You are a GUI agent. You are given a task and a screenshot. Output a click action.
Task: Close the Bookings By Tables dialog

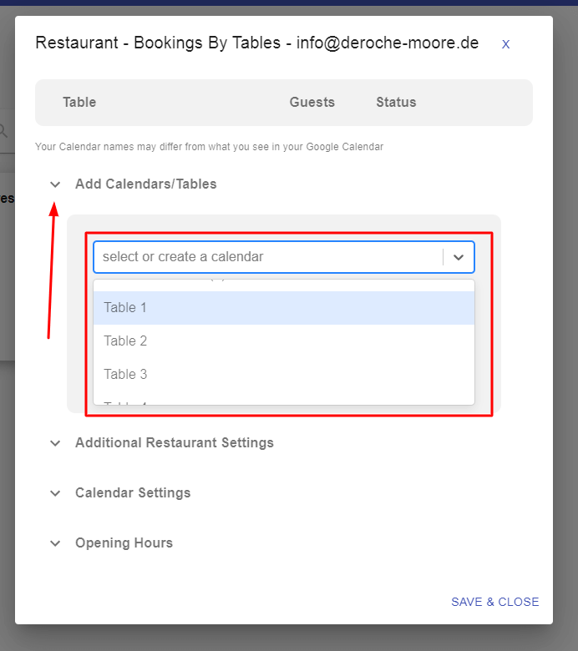(x=505, y=44)
